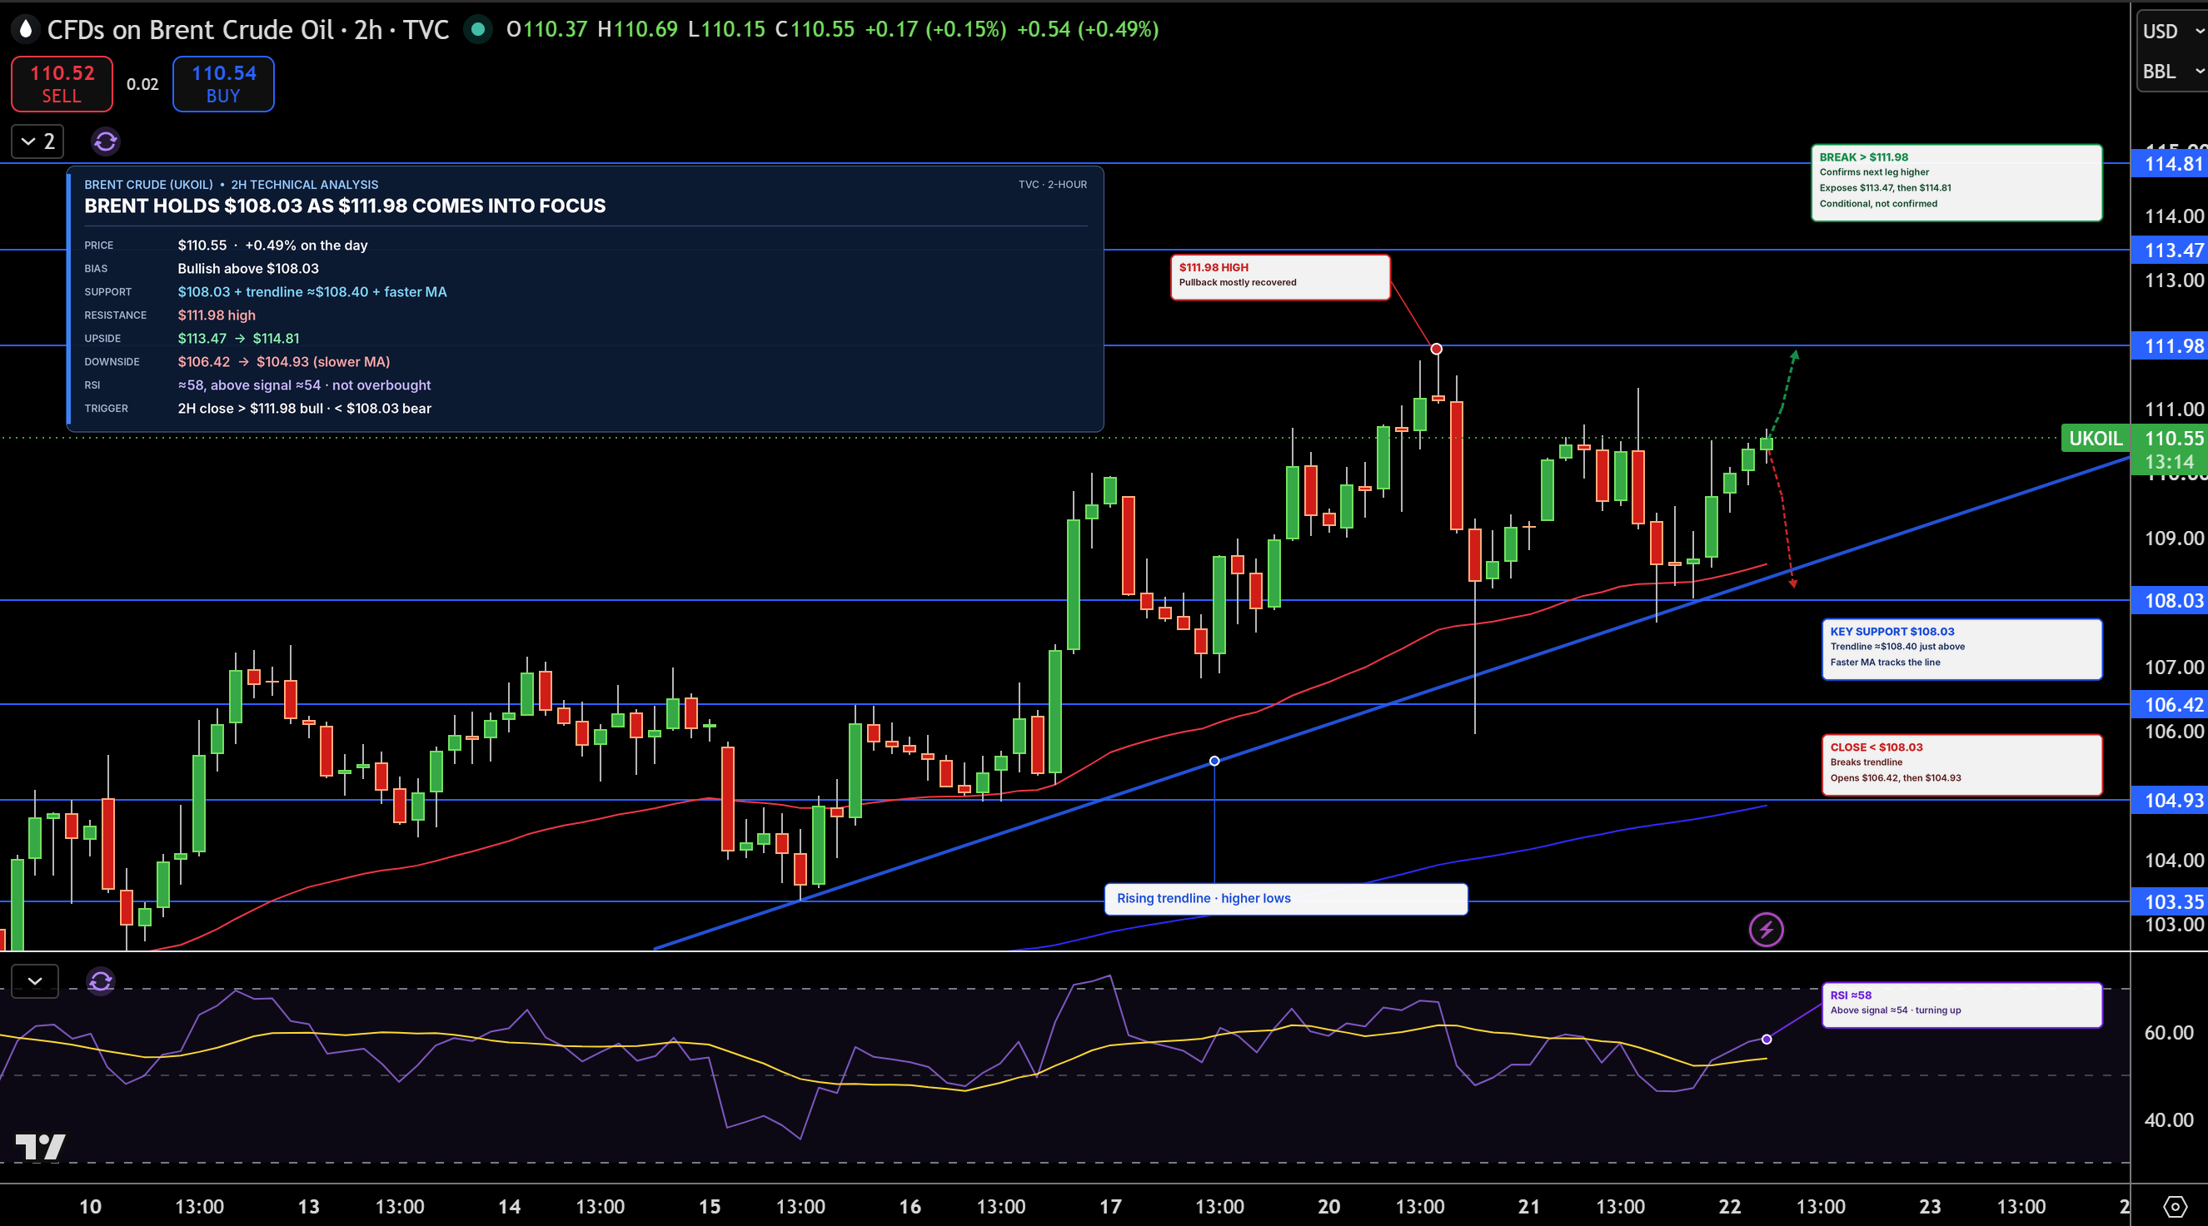Select the 'KEY SUPPORT $108.03' note
The height and width of the screenshot is (1226, 2208).
point(1961,649)
